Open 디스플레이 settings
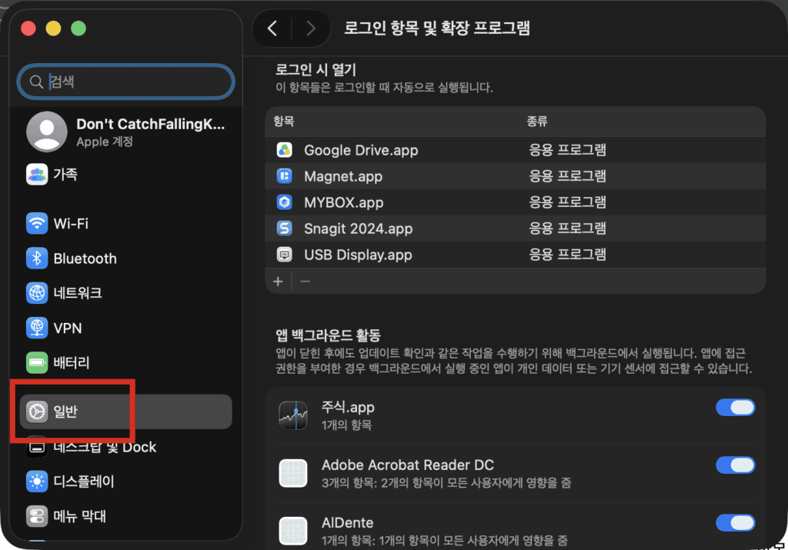The width and height of the screenshot is (788, 550). 125,482
